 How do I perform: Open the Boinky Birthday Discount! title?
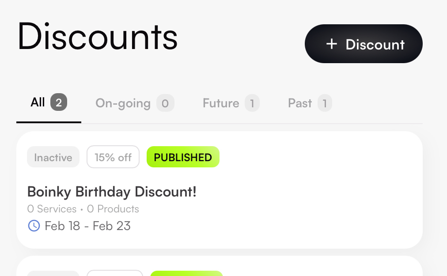[112, 192]
